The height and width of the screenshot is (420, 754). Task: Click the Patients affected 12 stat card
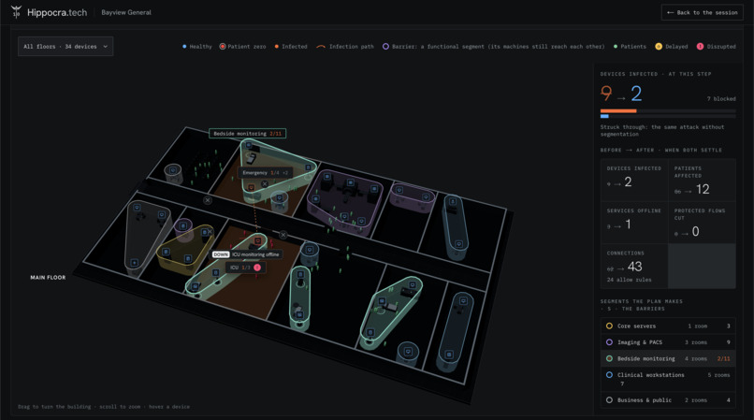coord(702,180)
